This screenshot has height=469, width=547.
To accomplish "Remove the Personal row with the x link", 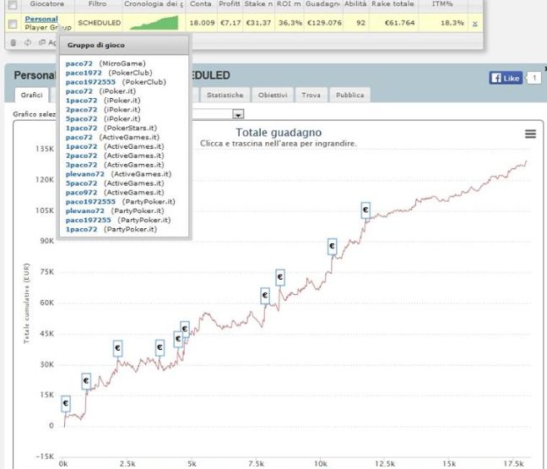I will click(474, 24).
